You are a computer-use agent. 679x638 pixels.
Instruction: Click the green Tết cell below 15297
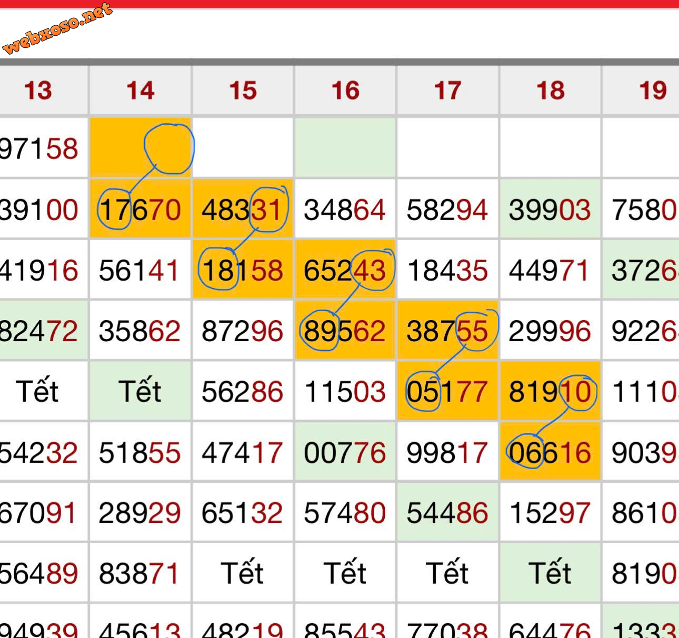(551, 573)
